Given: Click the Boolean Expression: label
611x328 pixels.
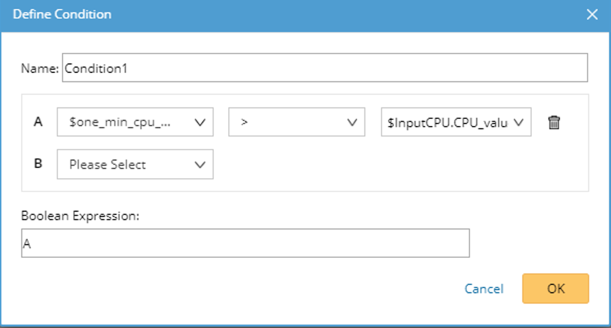Looking at the screenshot, I should click(80, 216).
